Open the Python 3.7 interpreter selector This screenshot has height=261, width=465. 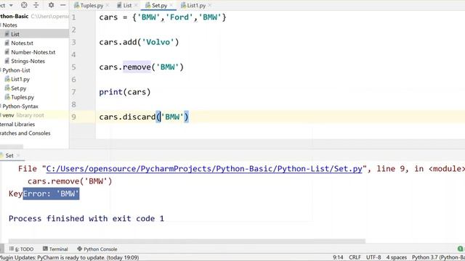pos(438,257)
